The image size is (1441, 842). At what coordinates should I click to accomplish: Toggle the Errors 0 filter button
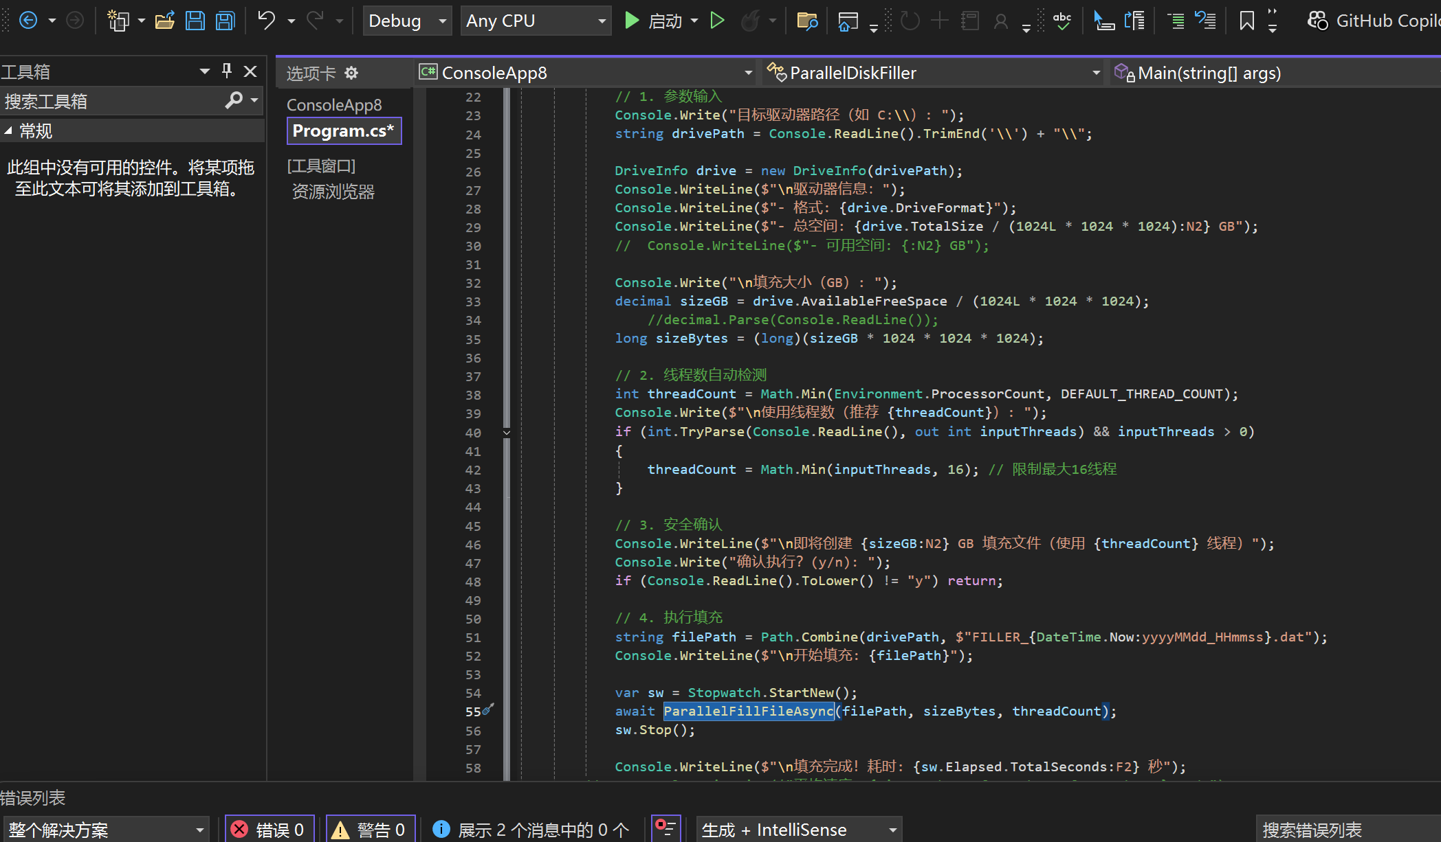tap(269, 830)
